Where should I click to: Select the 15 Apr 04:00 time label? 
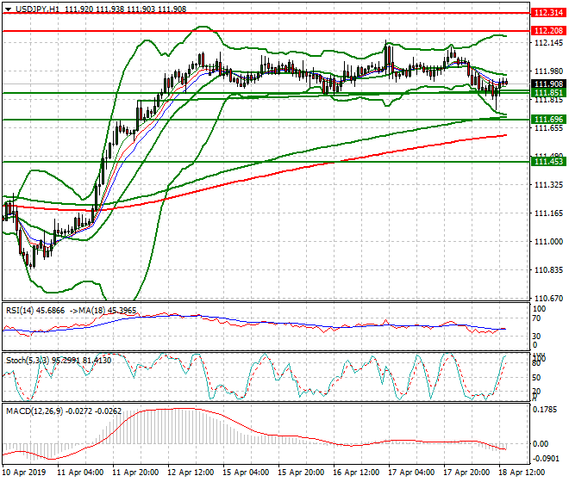(246, 473)
